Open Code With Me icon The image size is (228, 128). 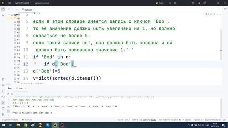193,3
